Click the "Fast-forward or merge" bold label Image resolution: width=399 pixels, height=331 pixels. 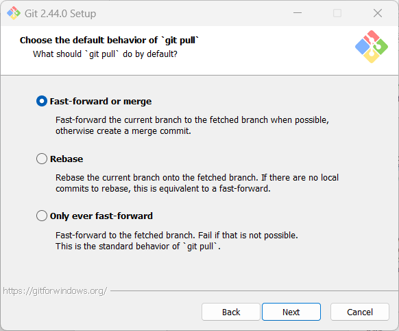(x=101, y=102)
